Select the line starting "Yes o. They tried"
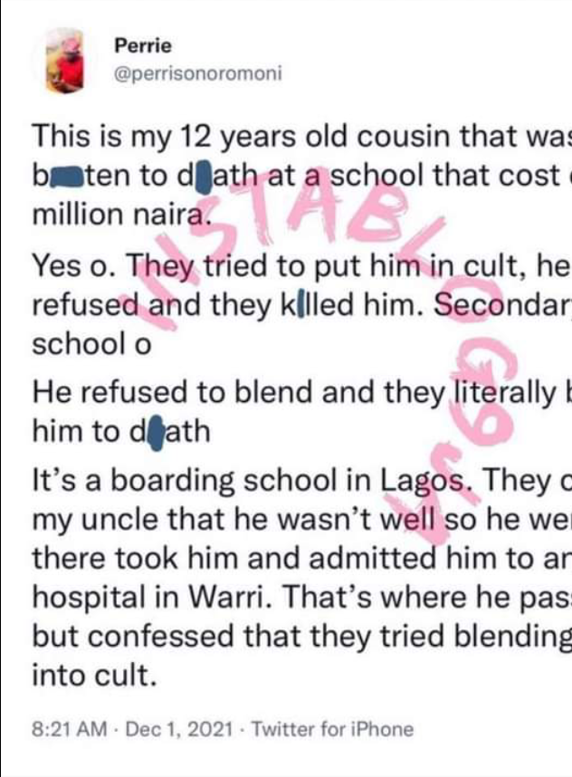572x777 pixels. 302,266
